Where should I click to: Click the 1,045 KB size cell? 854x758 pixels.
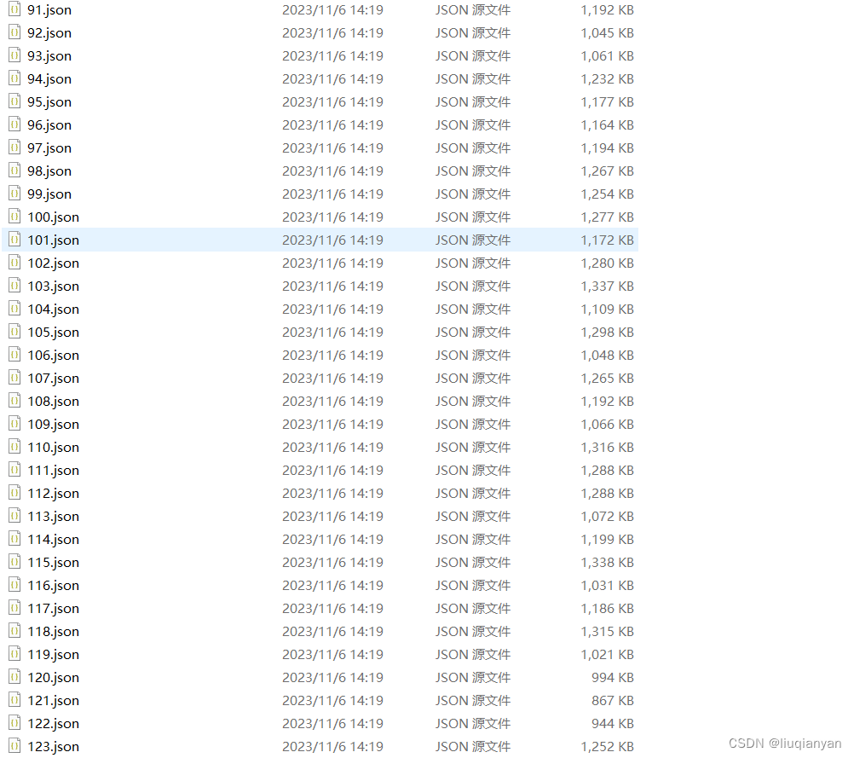point(608,32)
